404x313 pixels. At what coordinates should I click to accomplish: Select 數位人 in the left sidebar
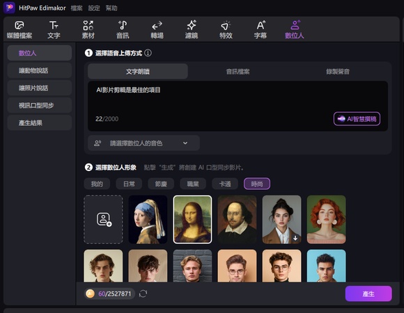(40, 53)
